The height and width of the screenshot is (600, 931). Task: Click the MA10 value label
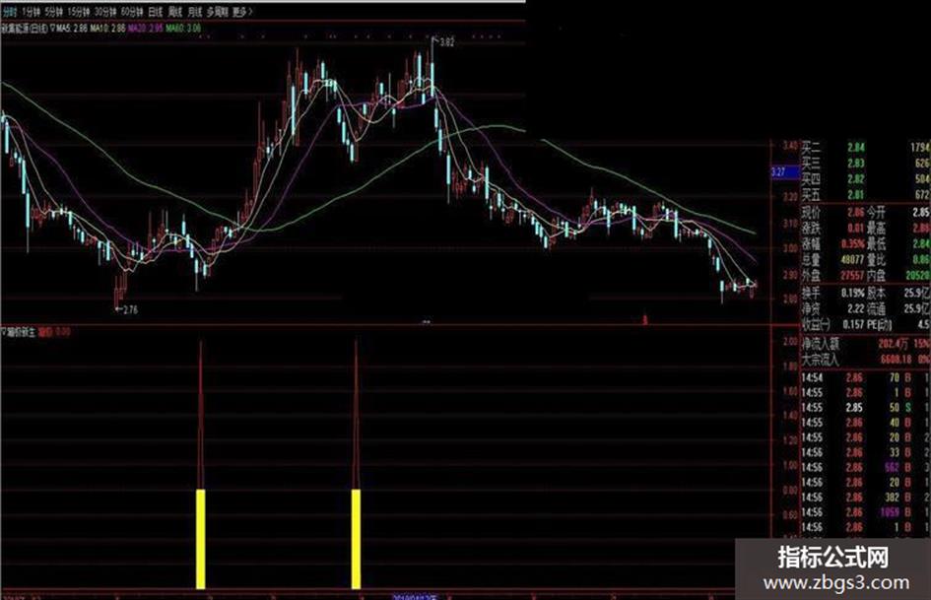tap(108, 28)
